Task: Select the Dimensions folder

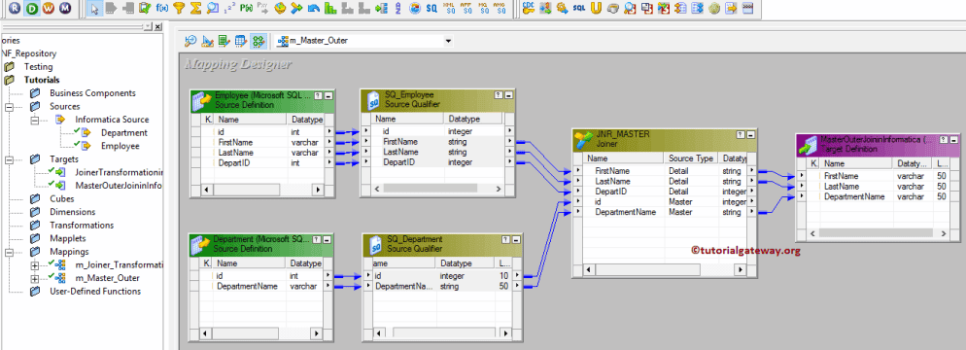Action: (73, 212)
